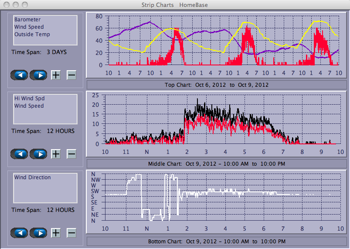Click the Top Chart date range label
The height and width of the screenshot is (249, 350).
216,85
